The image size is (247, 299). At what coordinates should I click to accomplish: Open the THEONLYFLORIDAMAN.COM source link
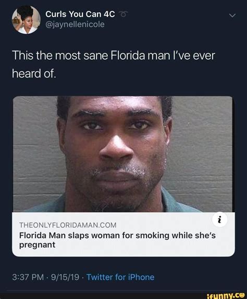[x=68, y=225]
